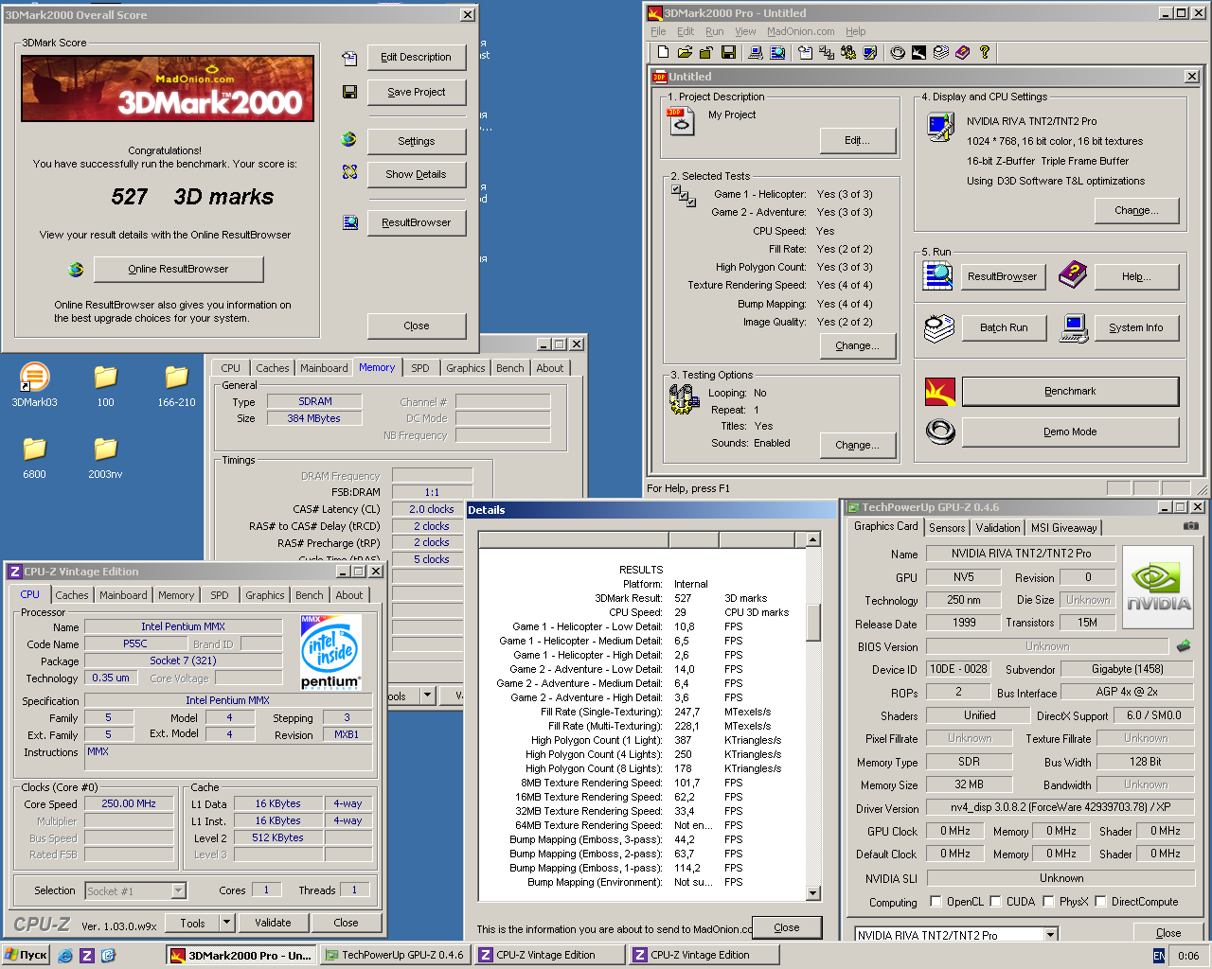
Task: Click Details window scrollbar down arrow
Action: [x=812, y=892]
